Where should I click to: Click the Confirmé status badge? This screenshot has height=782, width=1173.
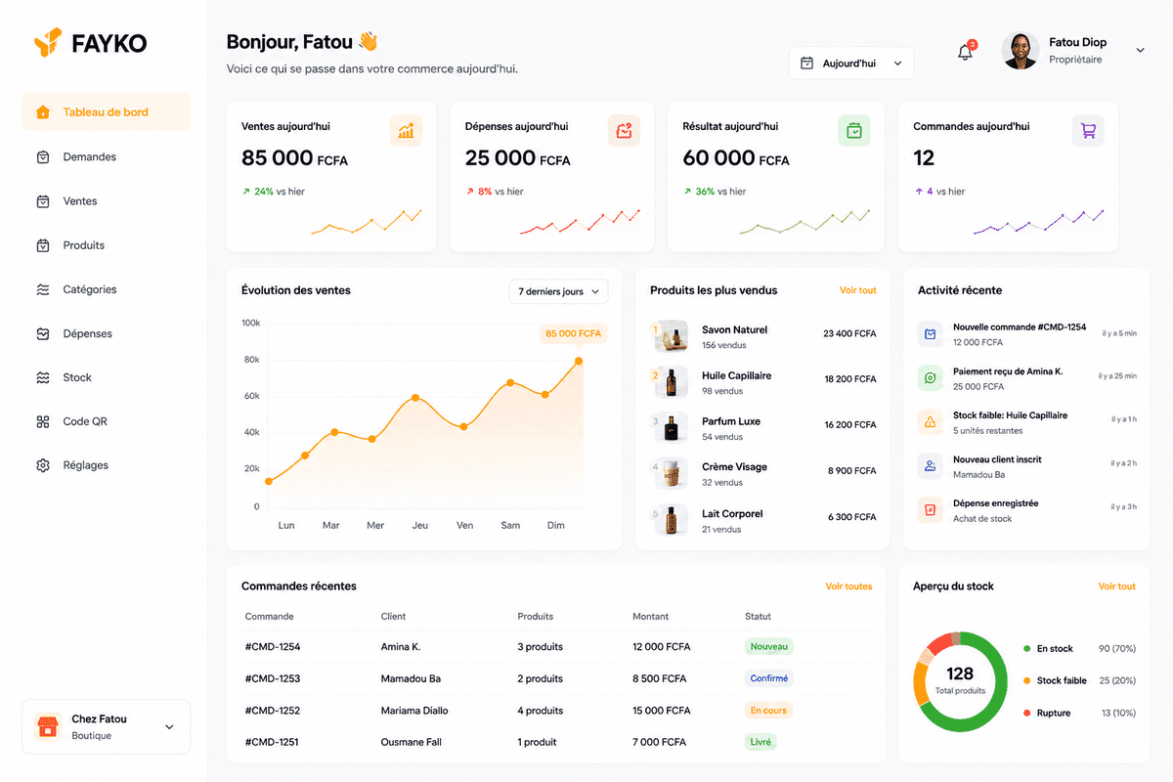[769, 678]
